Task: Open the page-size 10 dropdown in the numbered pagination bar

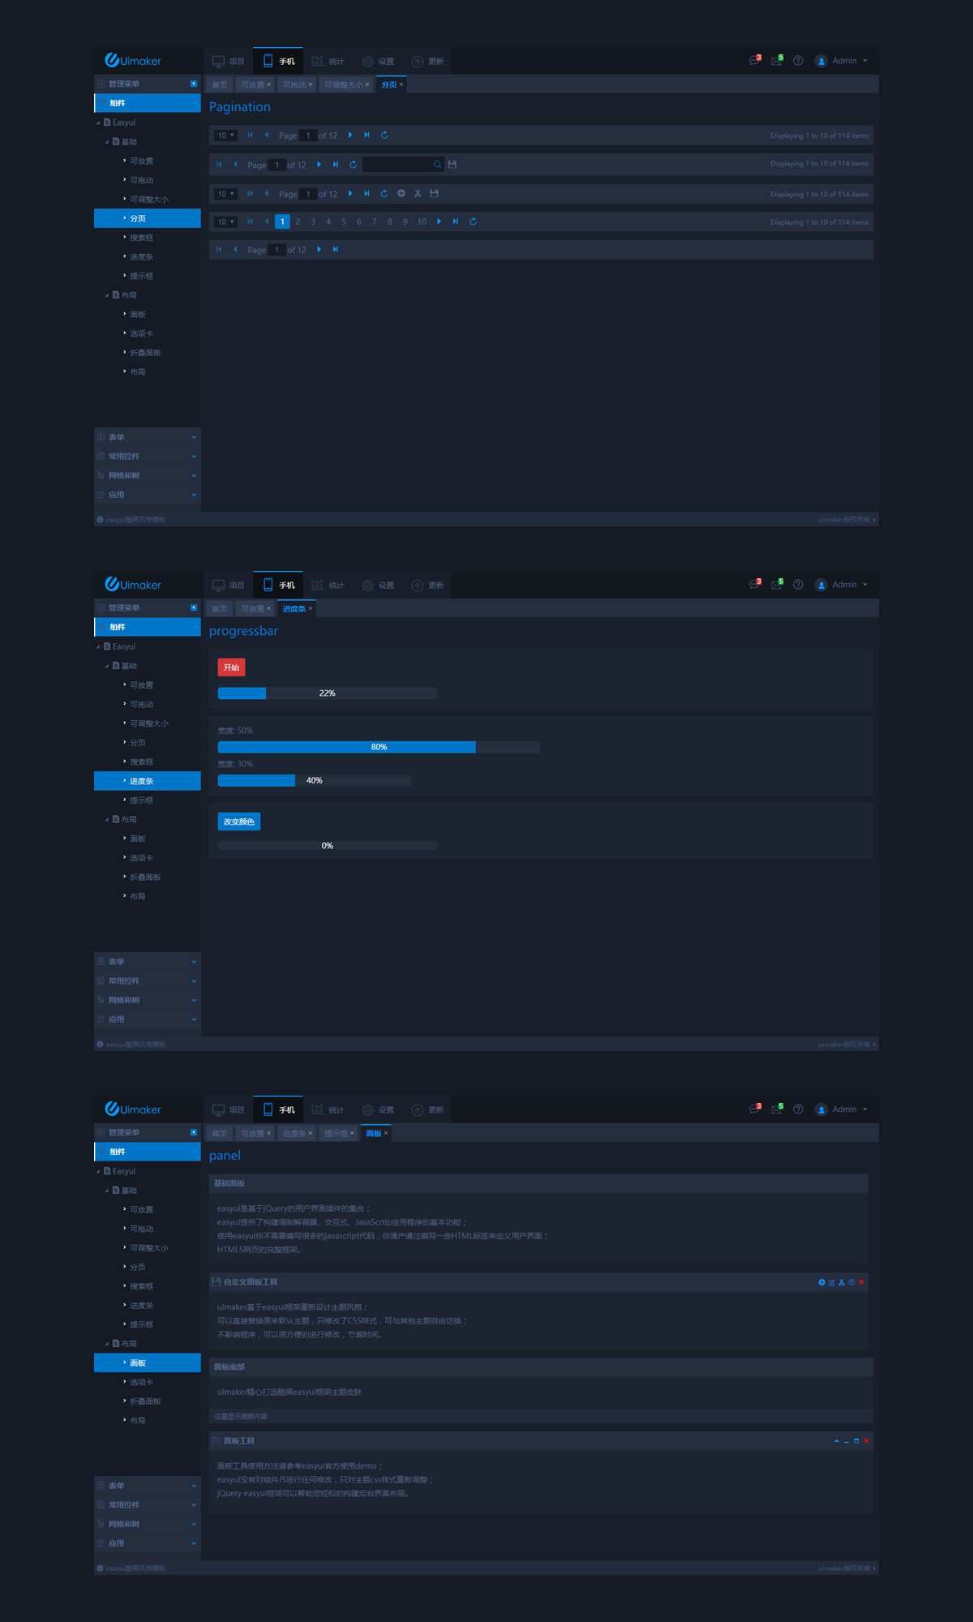Action: pos(225,221)
